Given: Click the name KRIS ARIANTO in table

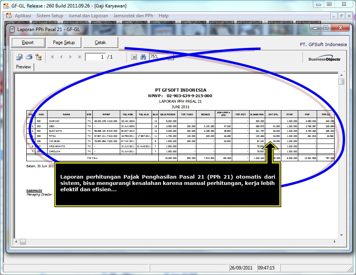Looking at the screenshot, I should [x=57, y=146].
